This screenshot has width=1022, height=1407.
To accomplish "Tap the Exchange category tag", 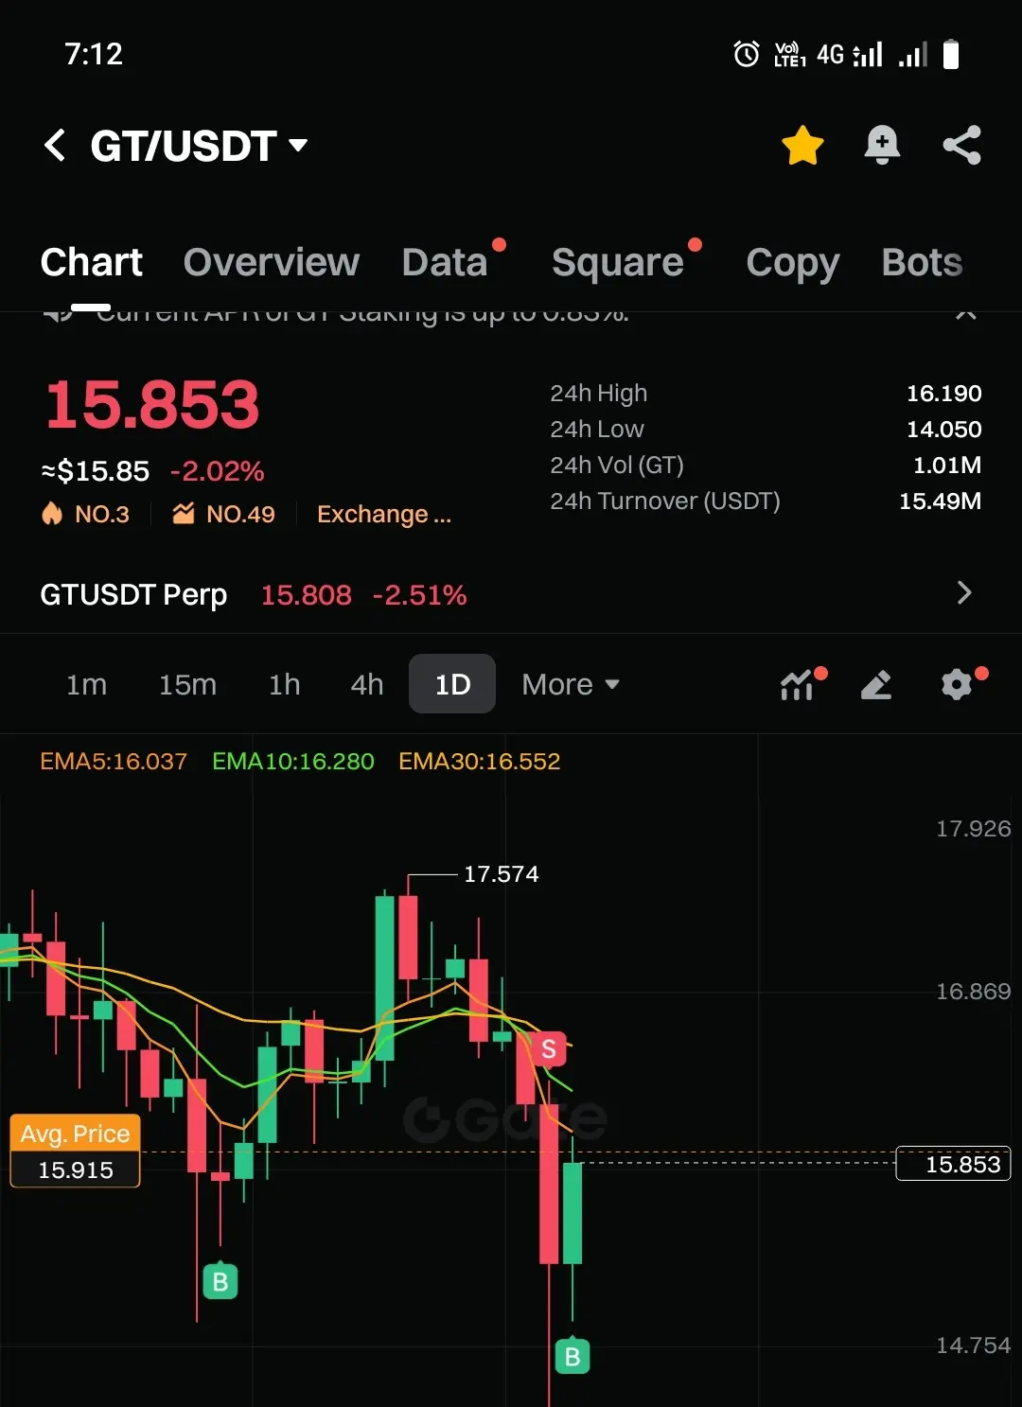I will 383,514.
